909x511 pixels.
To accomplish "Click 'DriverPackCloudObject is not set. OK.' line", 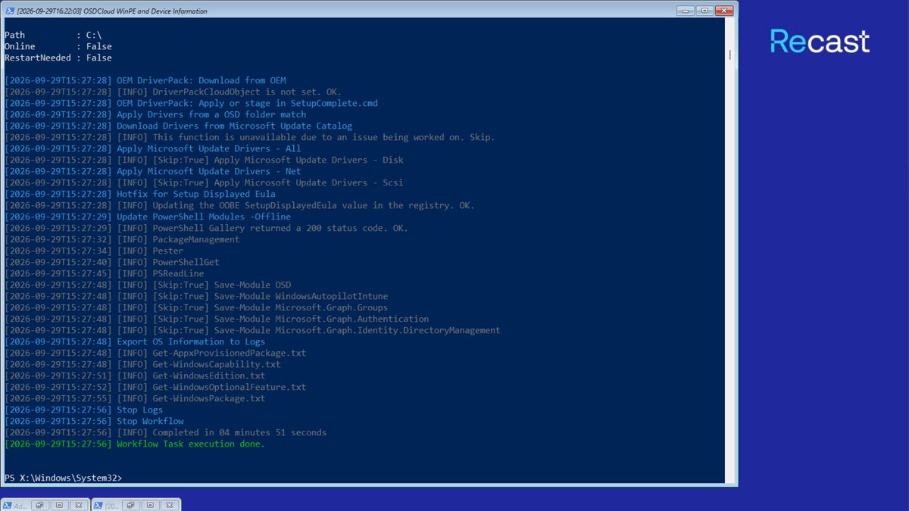I will pyautogui.click(x=173, y=92).
